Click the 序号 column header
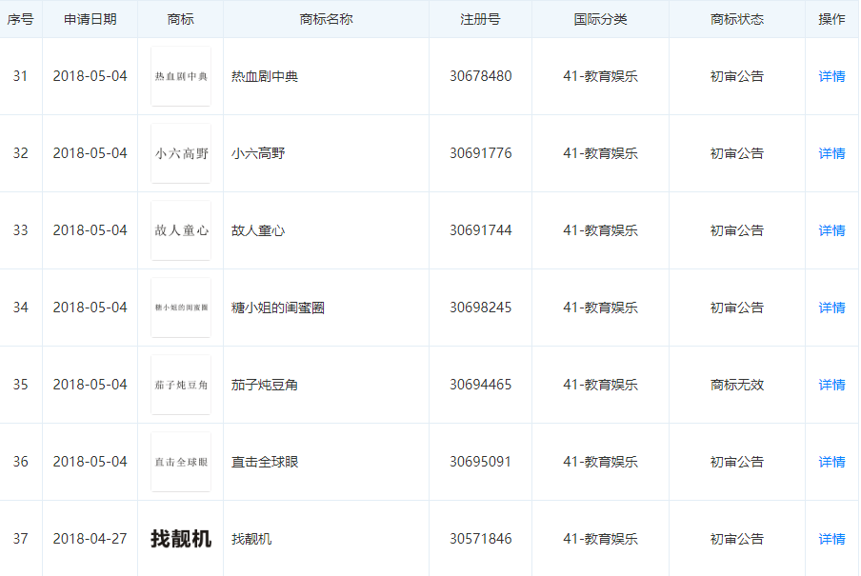 click(x=20, y=19)
